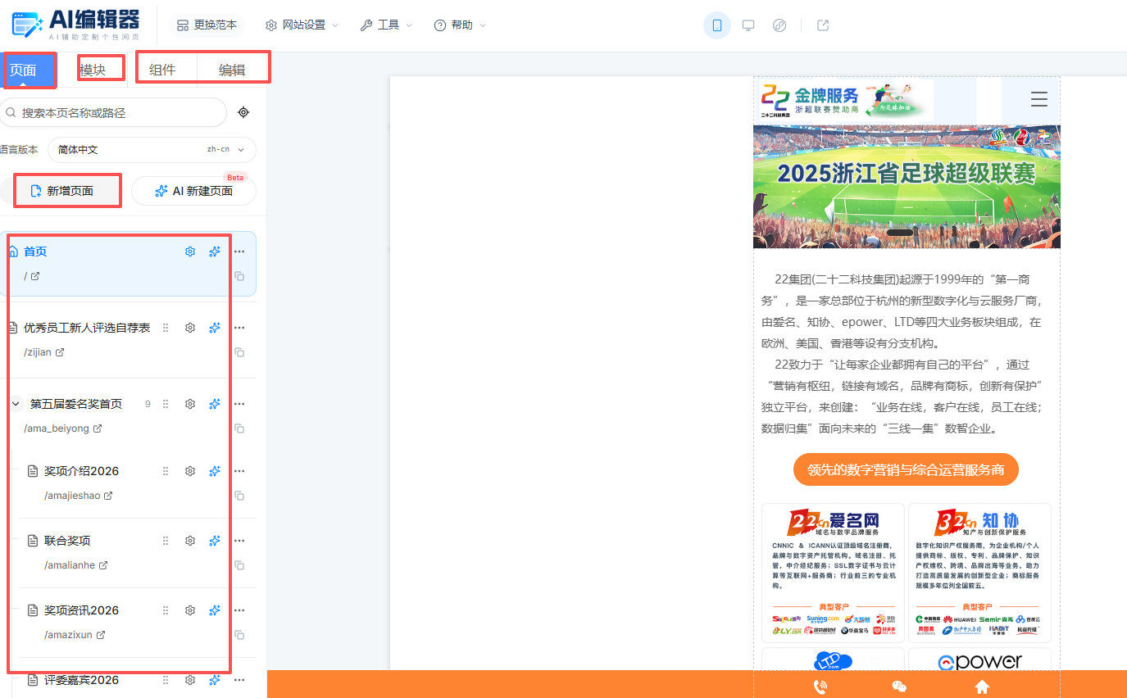Screen dimensions: 1127x698
Task: Expand 网站设置 dropdown menu
Action: coord(302,25)
